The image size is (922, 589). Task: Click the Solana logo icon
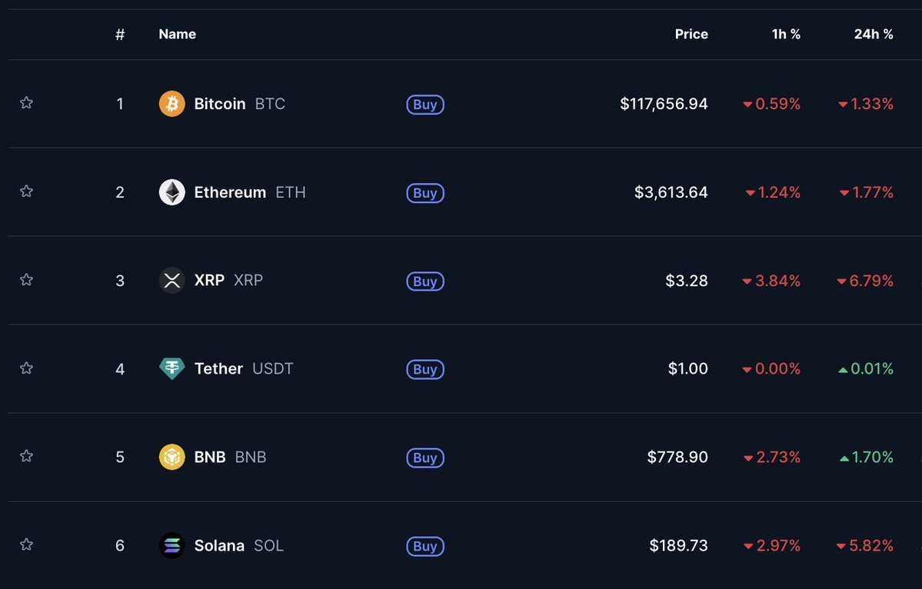171,545
